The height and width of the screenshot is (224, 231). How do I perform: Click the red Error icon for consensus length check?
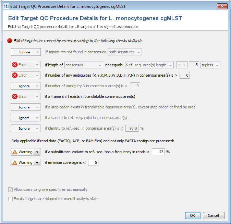click(15, 65)
